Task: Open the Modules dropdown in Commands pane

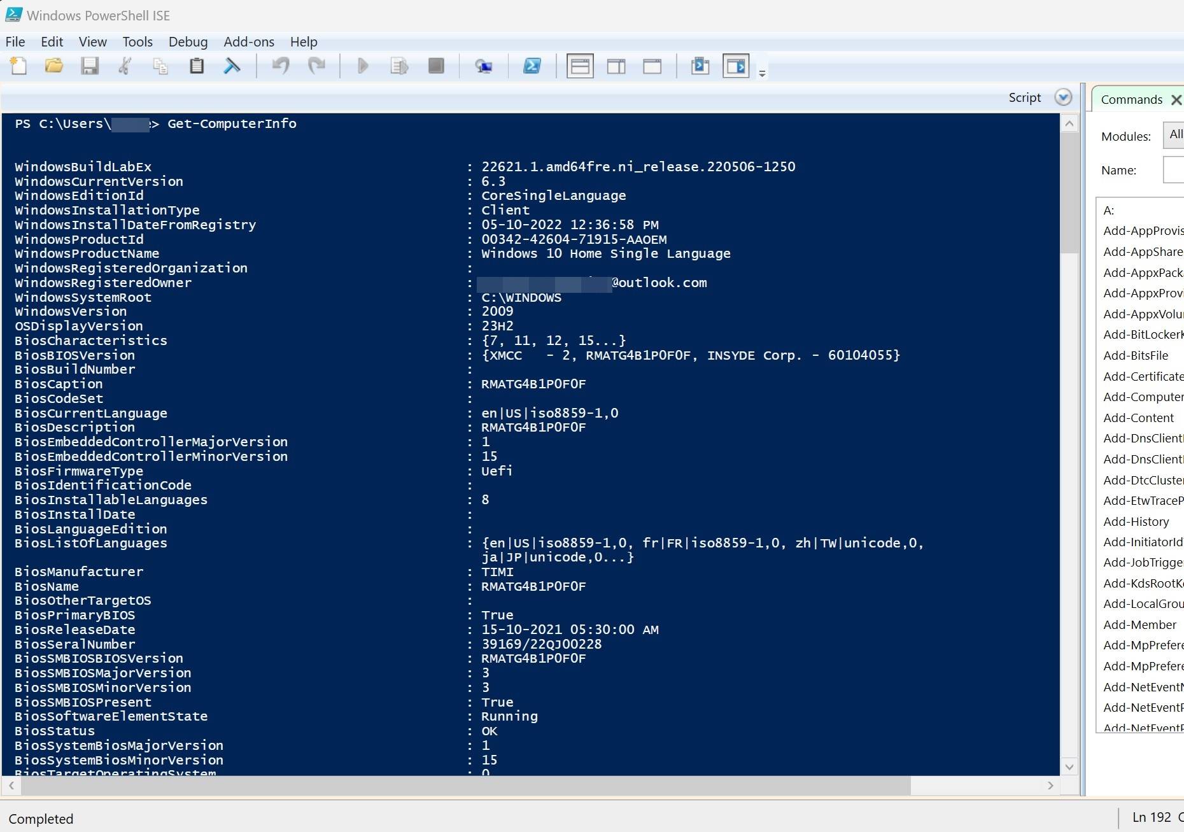Action: pyautogui.click(x=1174, y=135)
